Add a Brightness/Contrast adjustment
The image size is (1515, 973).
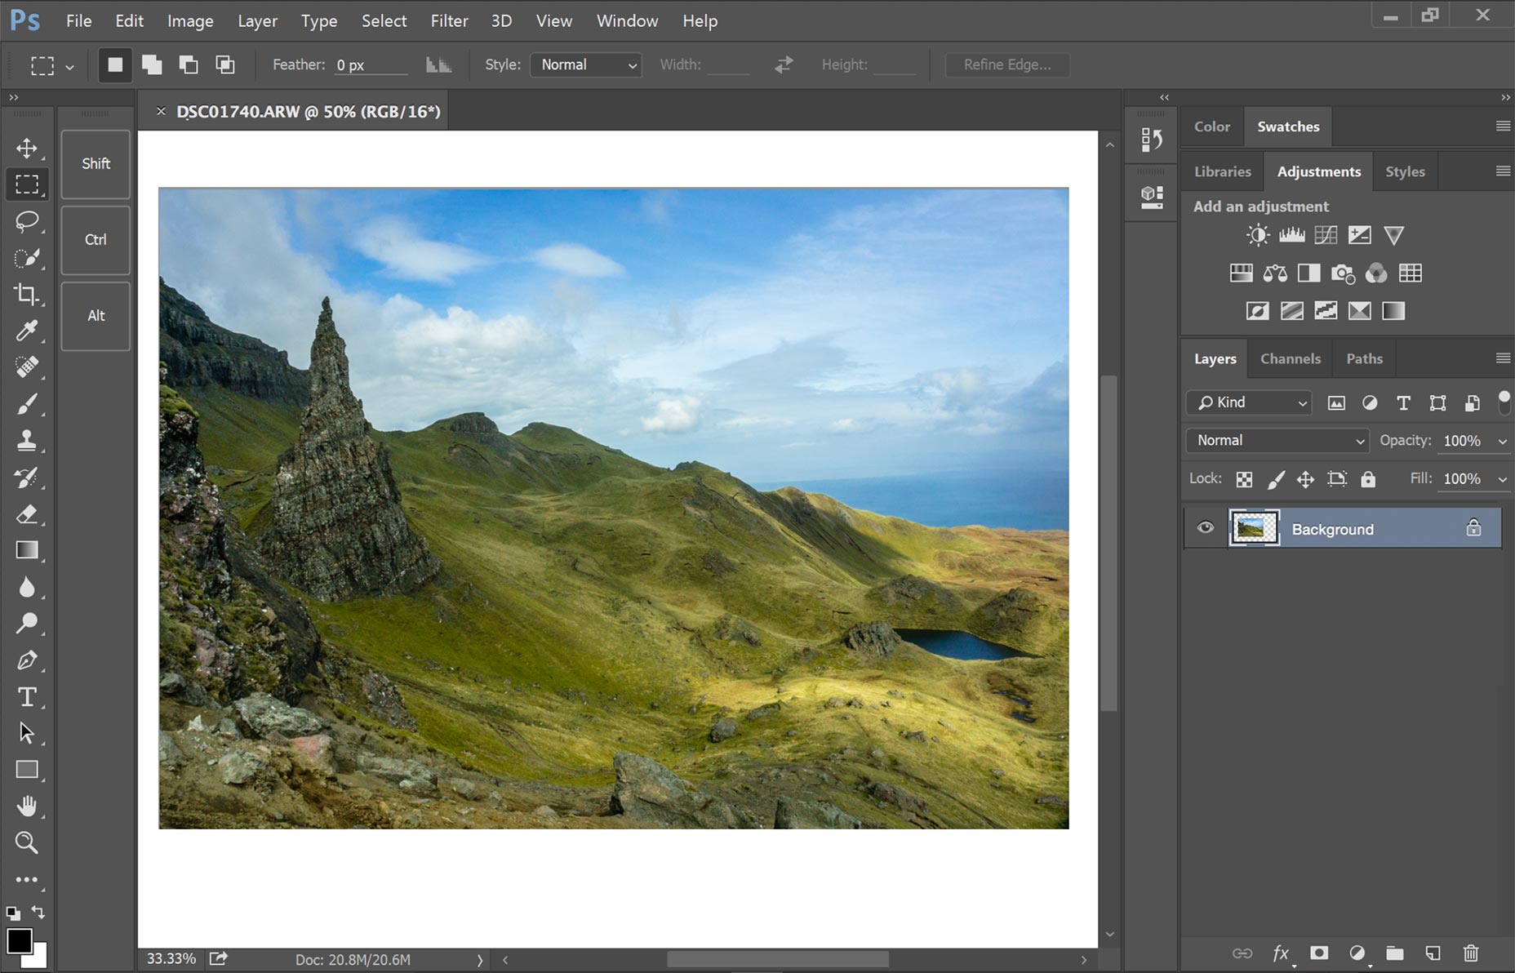point(1257,236)
